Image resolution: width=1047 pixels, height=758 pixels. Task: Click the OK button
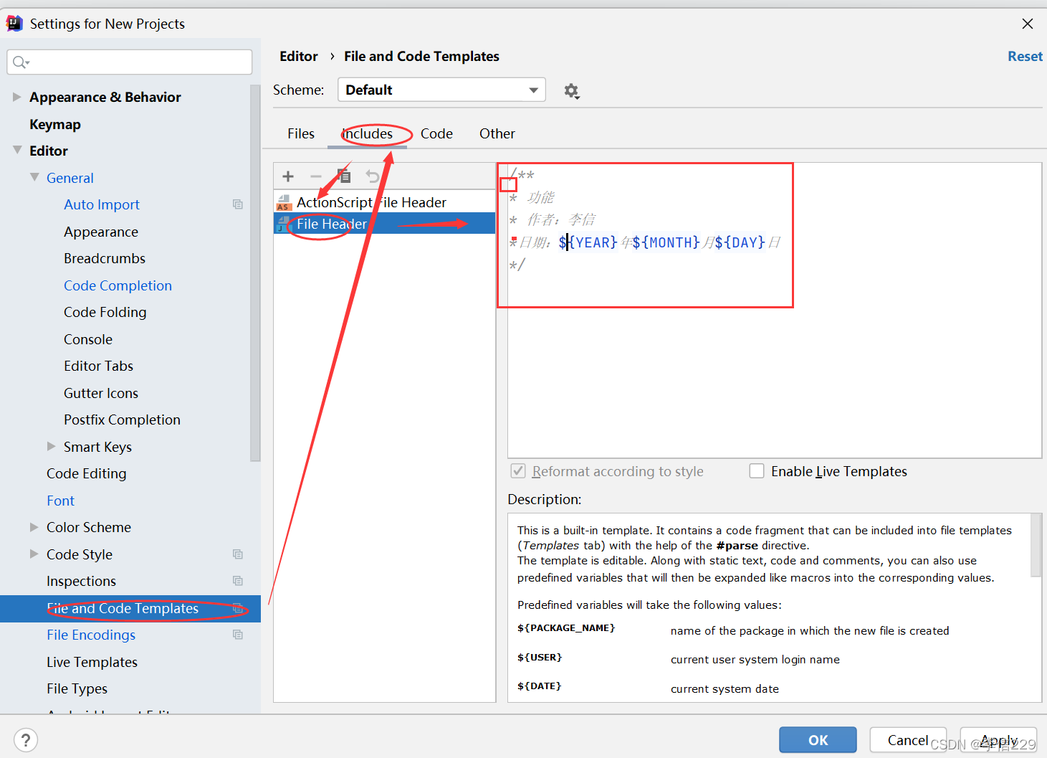tap(818, 740)
